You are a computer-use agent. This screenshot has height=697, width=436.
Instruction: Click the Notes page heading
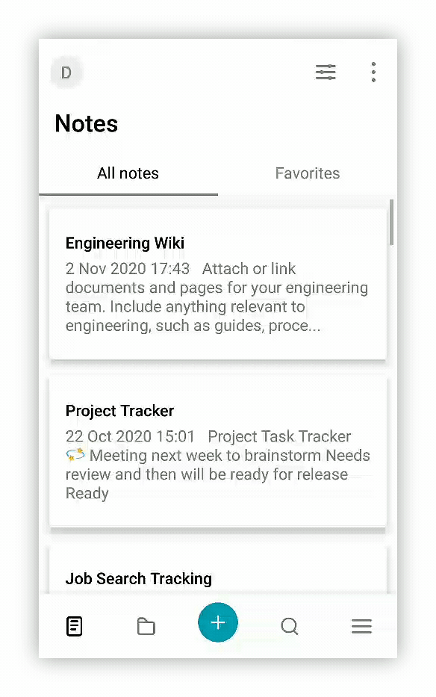tap(86, 123)
